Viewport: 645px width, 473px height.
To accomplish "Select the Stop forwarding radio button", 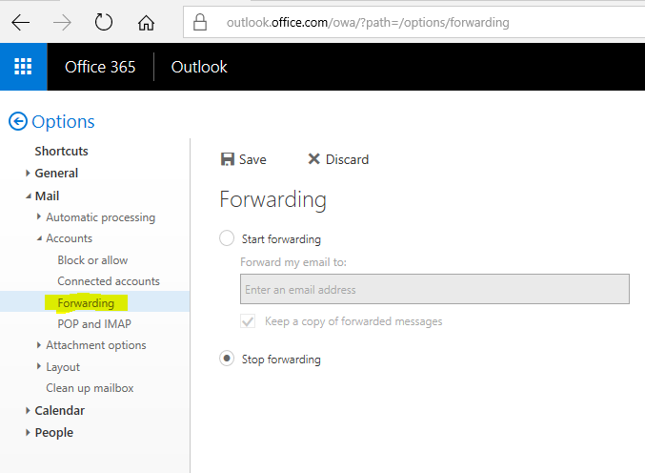I will click(x=227, y=359).
